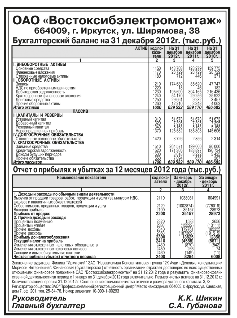Click the «На 31 декабря 2012г.» column header

pyautogui.click(x=174, y=52)
